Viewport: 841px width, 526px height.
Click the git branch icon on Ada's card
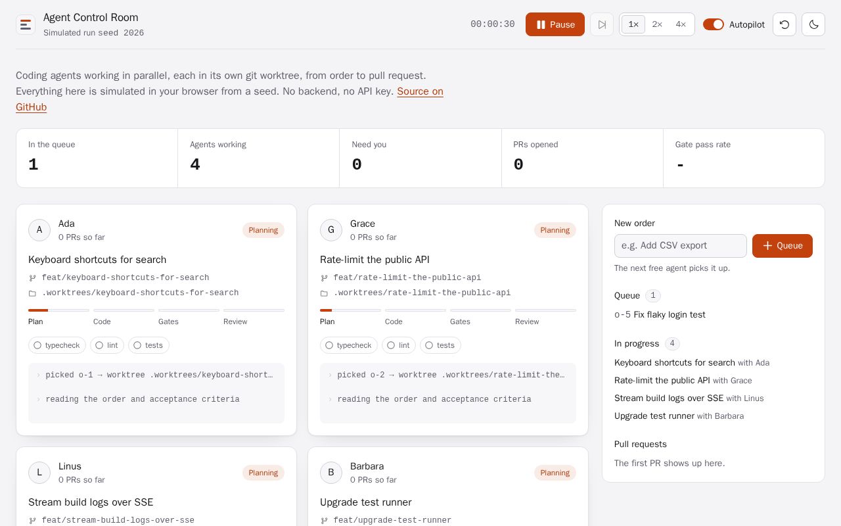tap(32, 278)
